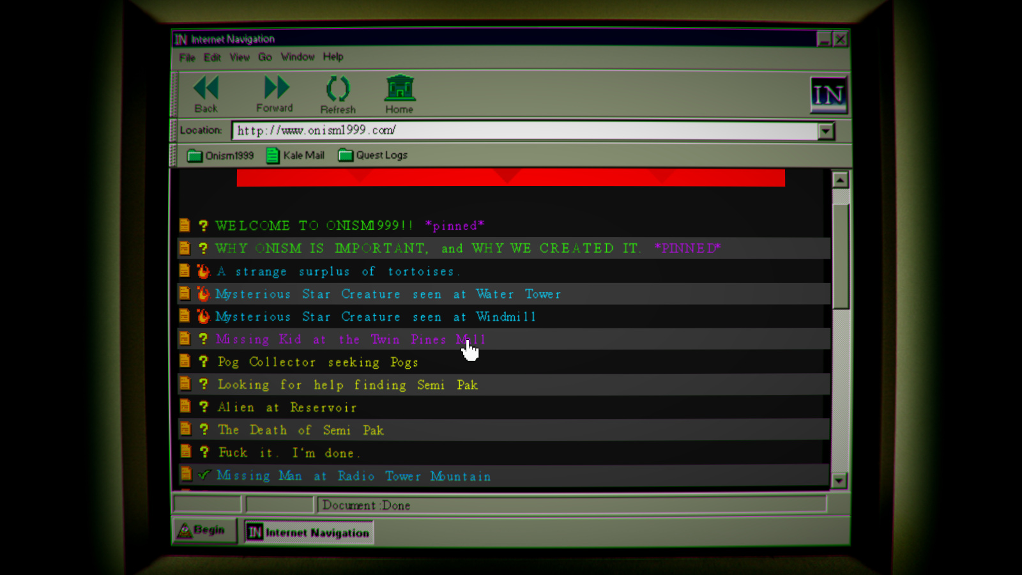Click inside the Location URL field

pyautogui.click(x=524, y=131)
